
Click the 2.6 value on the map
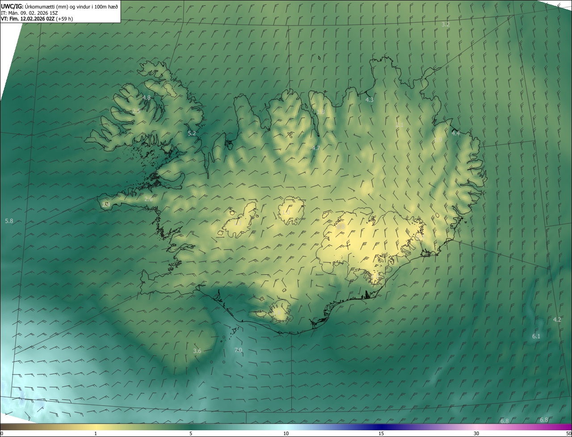[149, 199]
